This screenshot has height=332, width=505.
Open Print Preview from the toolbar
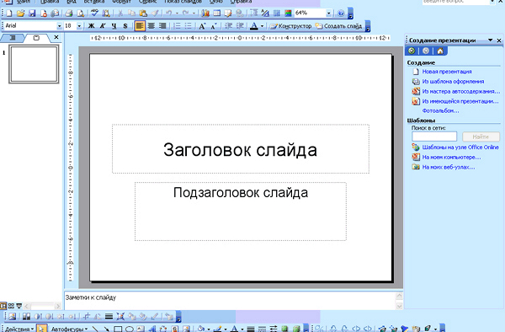(x=81, y=13)
